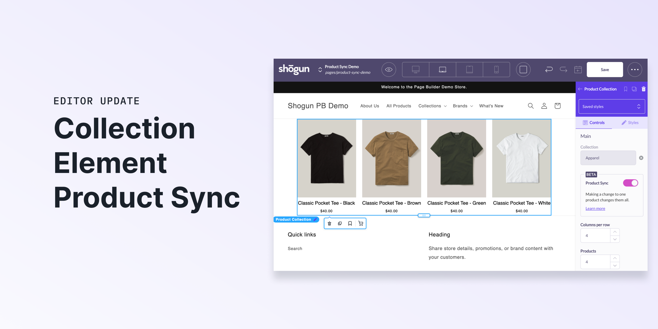Click the Save button

pyautogui.click(x=605, y=70)
